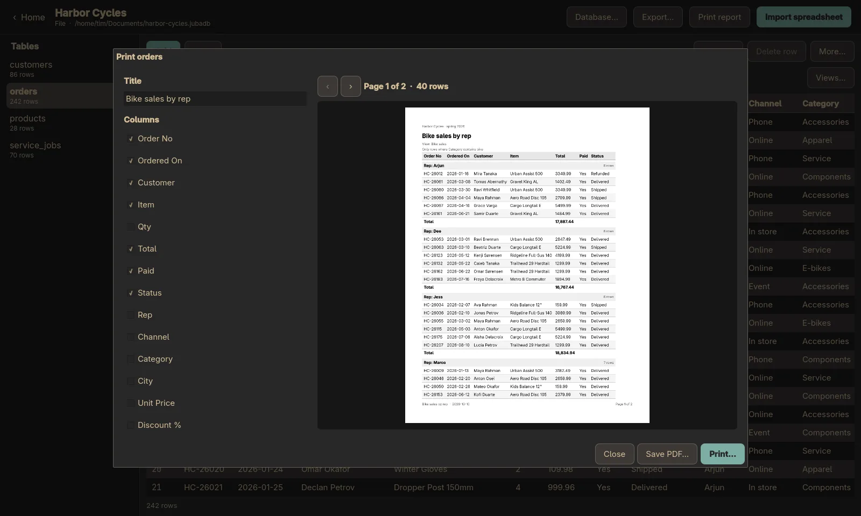Image resolution: width=861 pixels, height=516 pixels.
Task: Enable the Discount % column checkbox
Action: [131, 425]
